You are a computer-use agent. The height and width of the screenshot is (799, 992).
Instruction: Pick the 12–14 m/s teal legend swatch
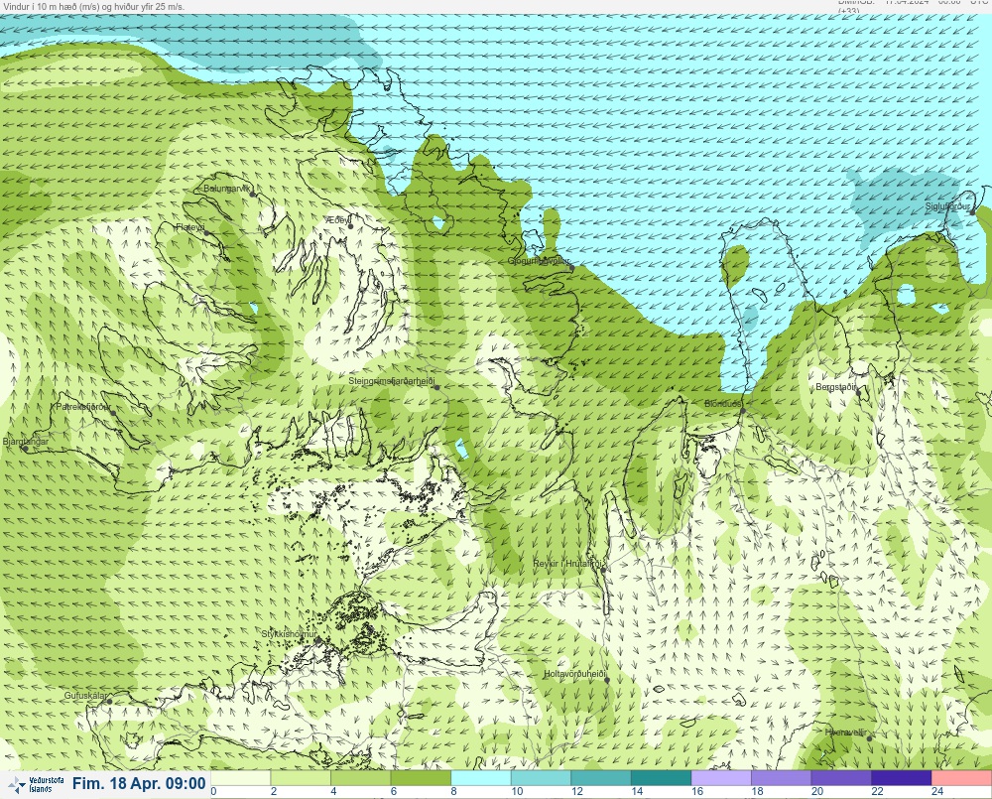coord(601,777)
